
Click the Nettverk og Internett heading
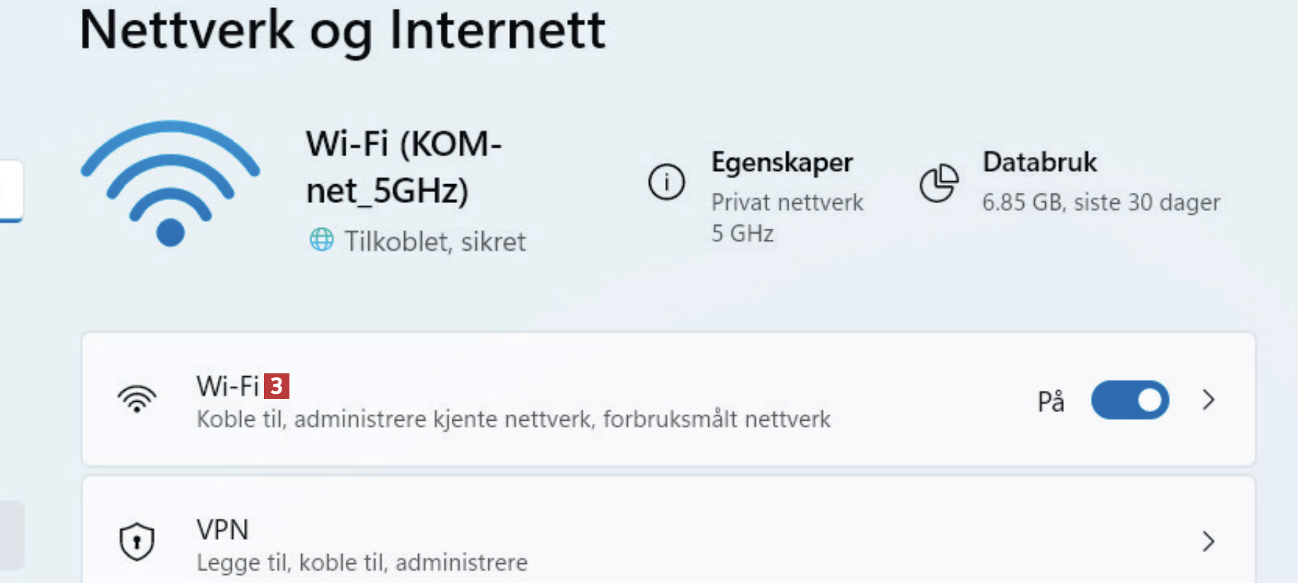[342, 31]
